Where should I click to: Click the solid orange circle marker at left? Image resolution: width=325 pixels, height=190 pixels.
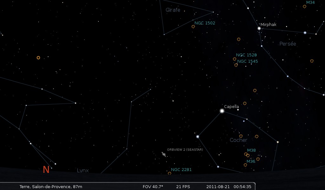coord(38,58)
